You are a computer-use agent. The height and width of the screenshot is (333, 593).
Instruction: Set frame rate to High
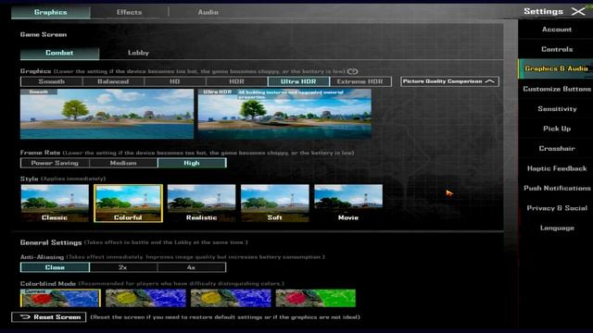pyautogui.click(x=192, y=163)
